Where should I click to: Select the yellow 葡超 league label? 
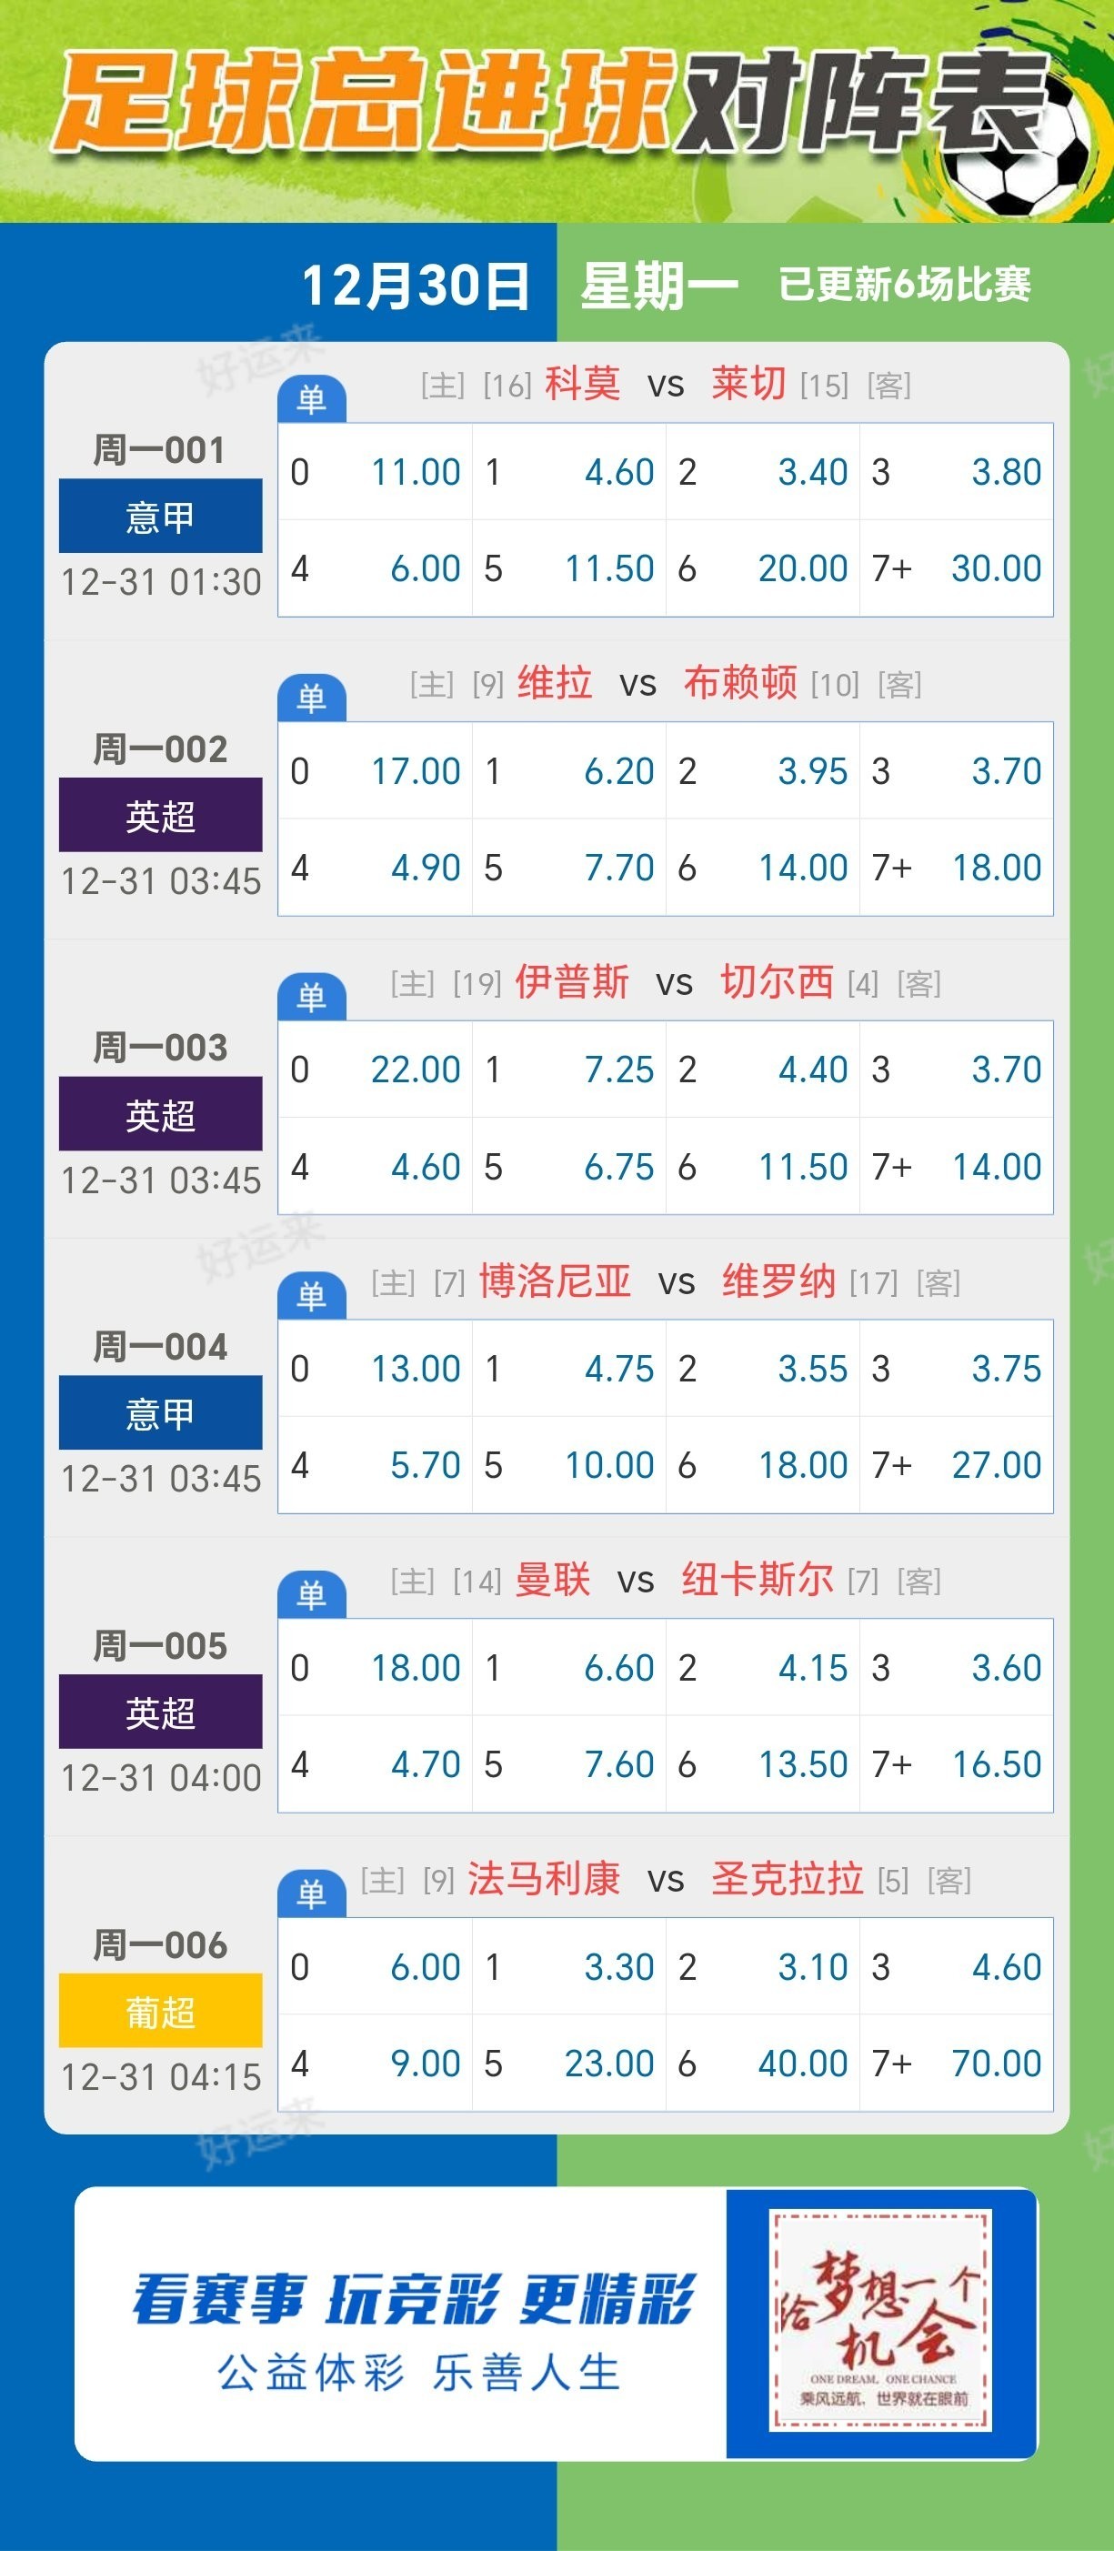160,2010
